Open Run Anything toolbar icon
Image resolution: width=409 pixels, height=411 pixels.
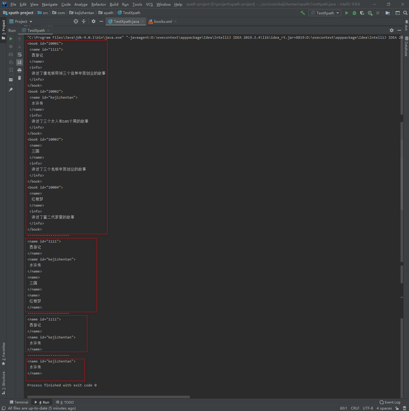pos(398,13)
